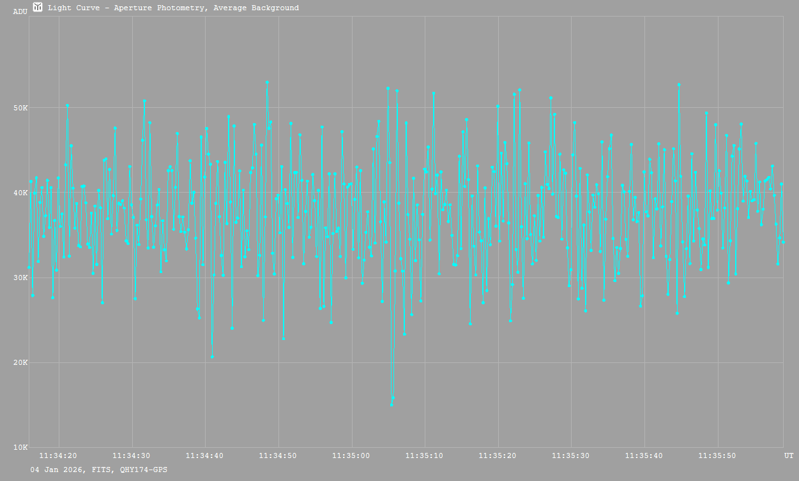Image resolution: width=799 pixels, height=481 pixels.
Task: Click the Light Curve title text
Action: coord(173,8)
